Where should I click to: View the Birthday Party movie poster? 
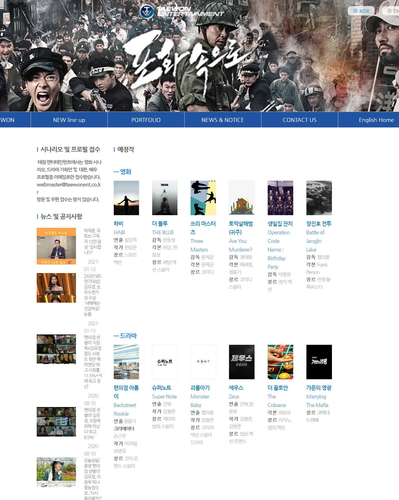(280, 198)
